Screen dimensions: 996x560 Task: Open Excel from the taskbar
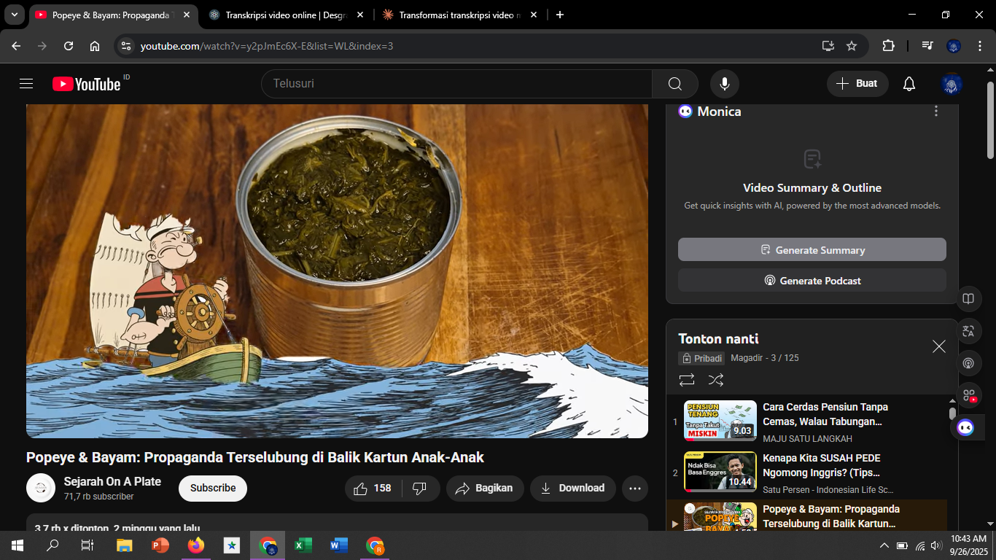pos(303,545)
